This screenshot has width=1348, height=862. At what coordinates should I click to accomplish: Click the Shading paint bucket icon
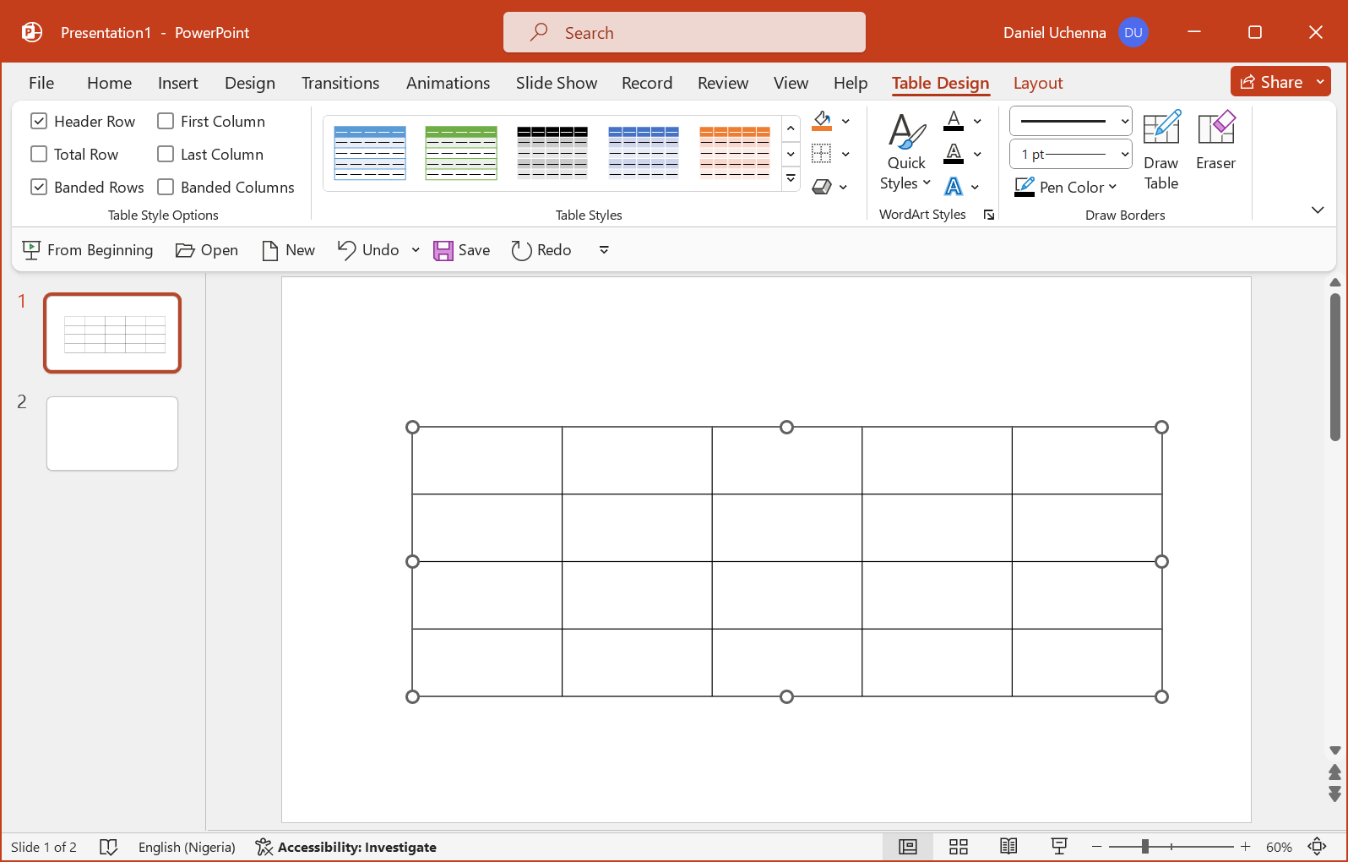(822, 121)
